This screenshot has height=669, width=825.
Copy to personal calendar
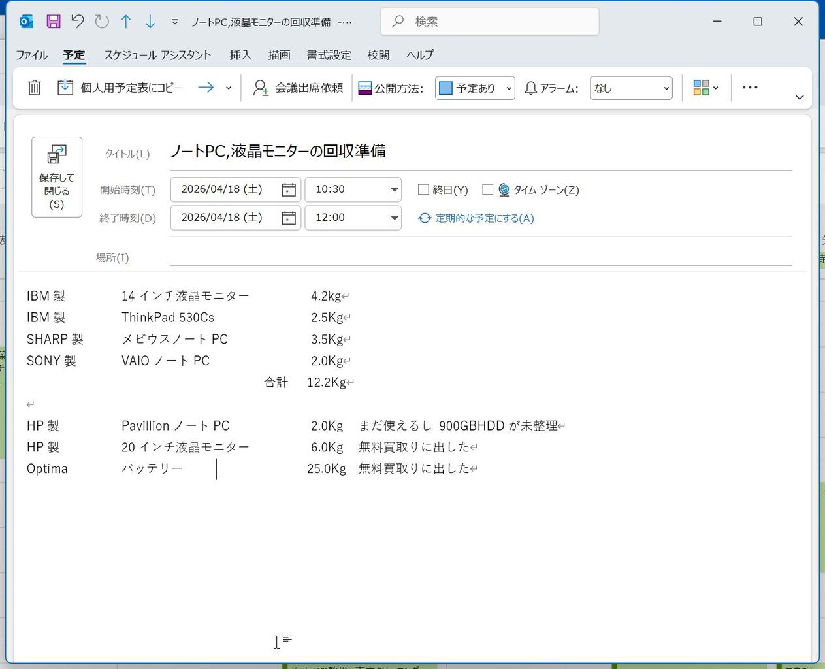[120, 88]
